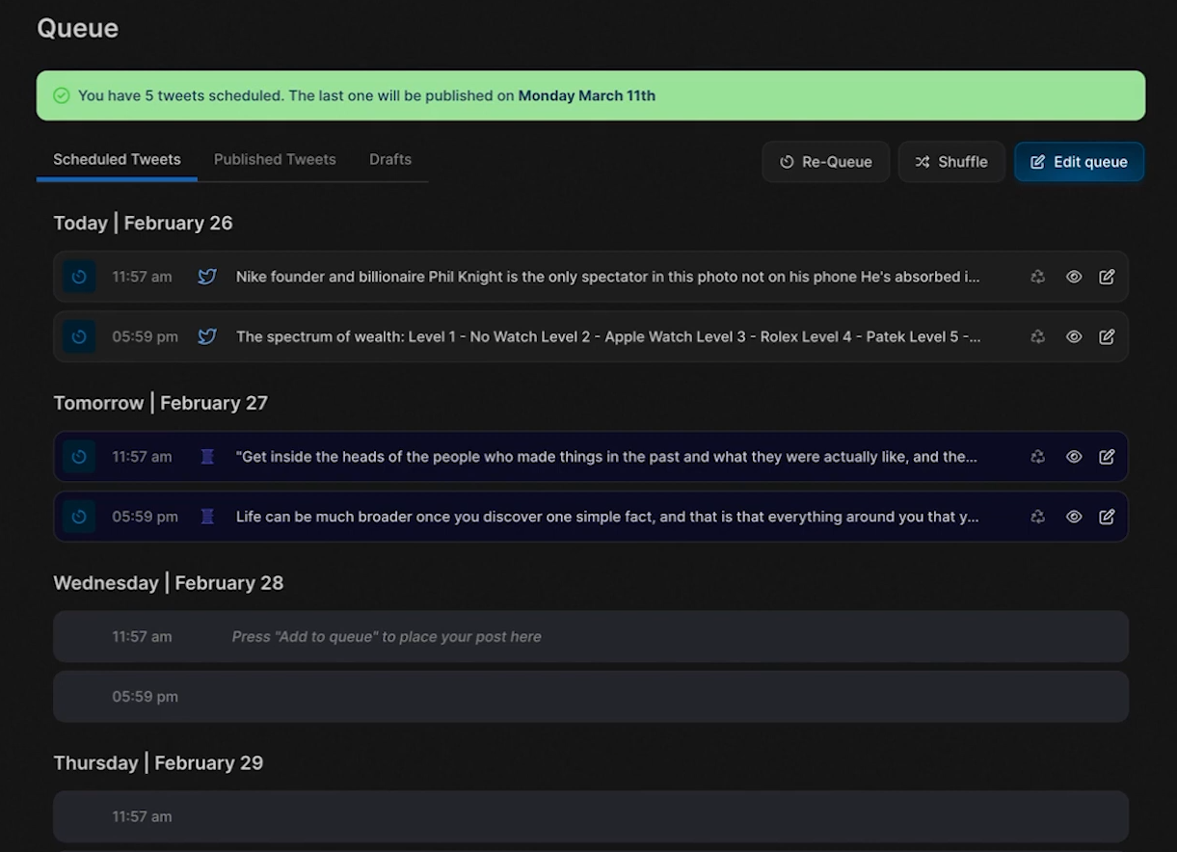The image size is (1177, 852).
Task: Open the eye preview on the Life tweet
Action: pos(1073,517)
